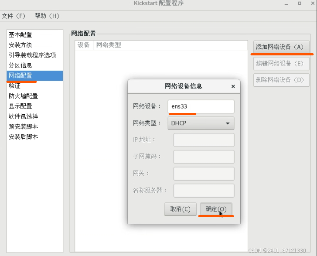Minimize the Kickstart window
317x256 pixels.
point(286,3)
